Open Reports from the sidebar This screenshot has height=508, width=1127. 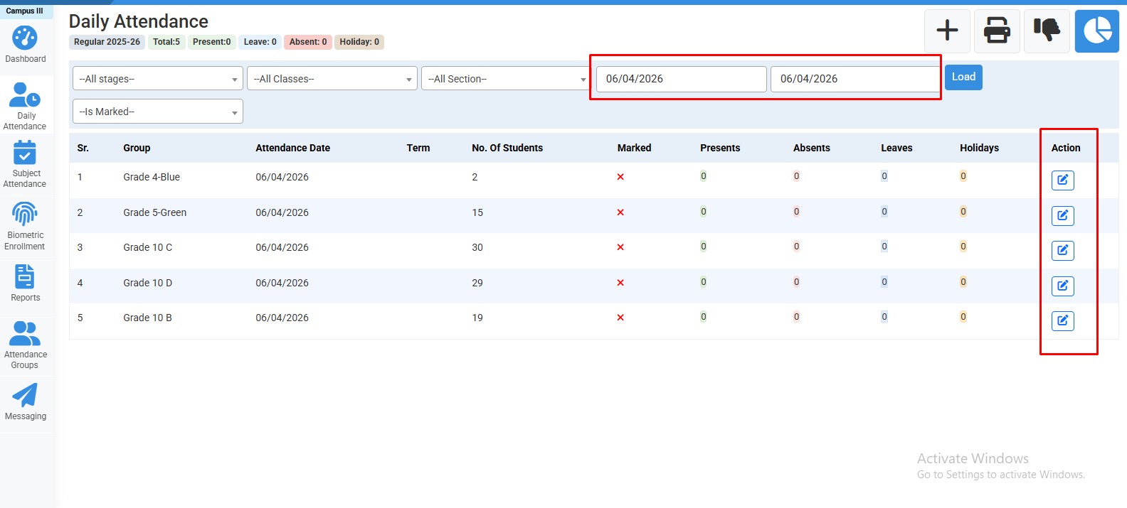pyautogui.click(x=25, y=283)
